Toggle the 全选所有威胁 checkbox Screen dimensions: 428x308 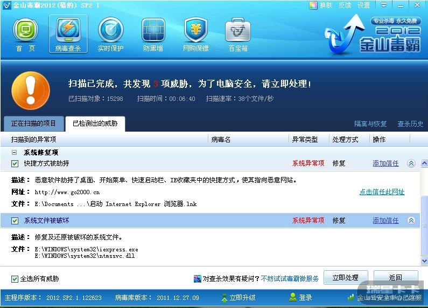pos(15,279)
